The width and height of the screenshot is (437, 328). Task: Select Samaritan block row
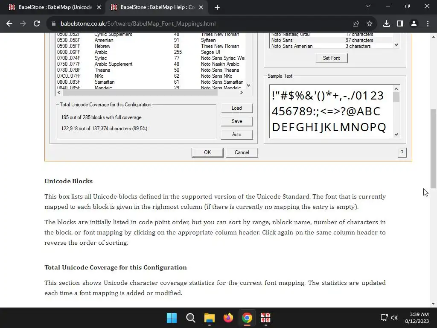[x=151, y=82]
